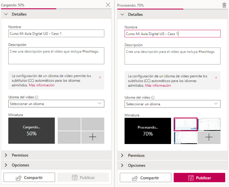Select the second generated thumbnail, top right
Screen dimensions: 229x187
click(209, 124)
